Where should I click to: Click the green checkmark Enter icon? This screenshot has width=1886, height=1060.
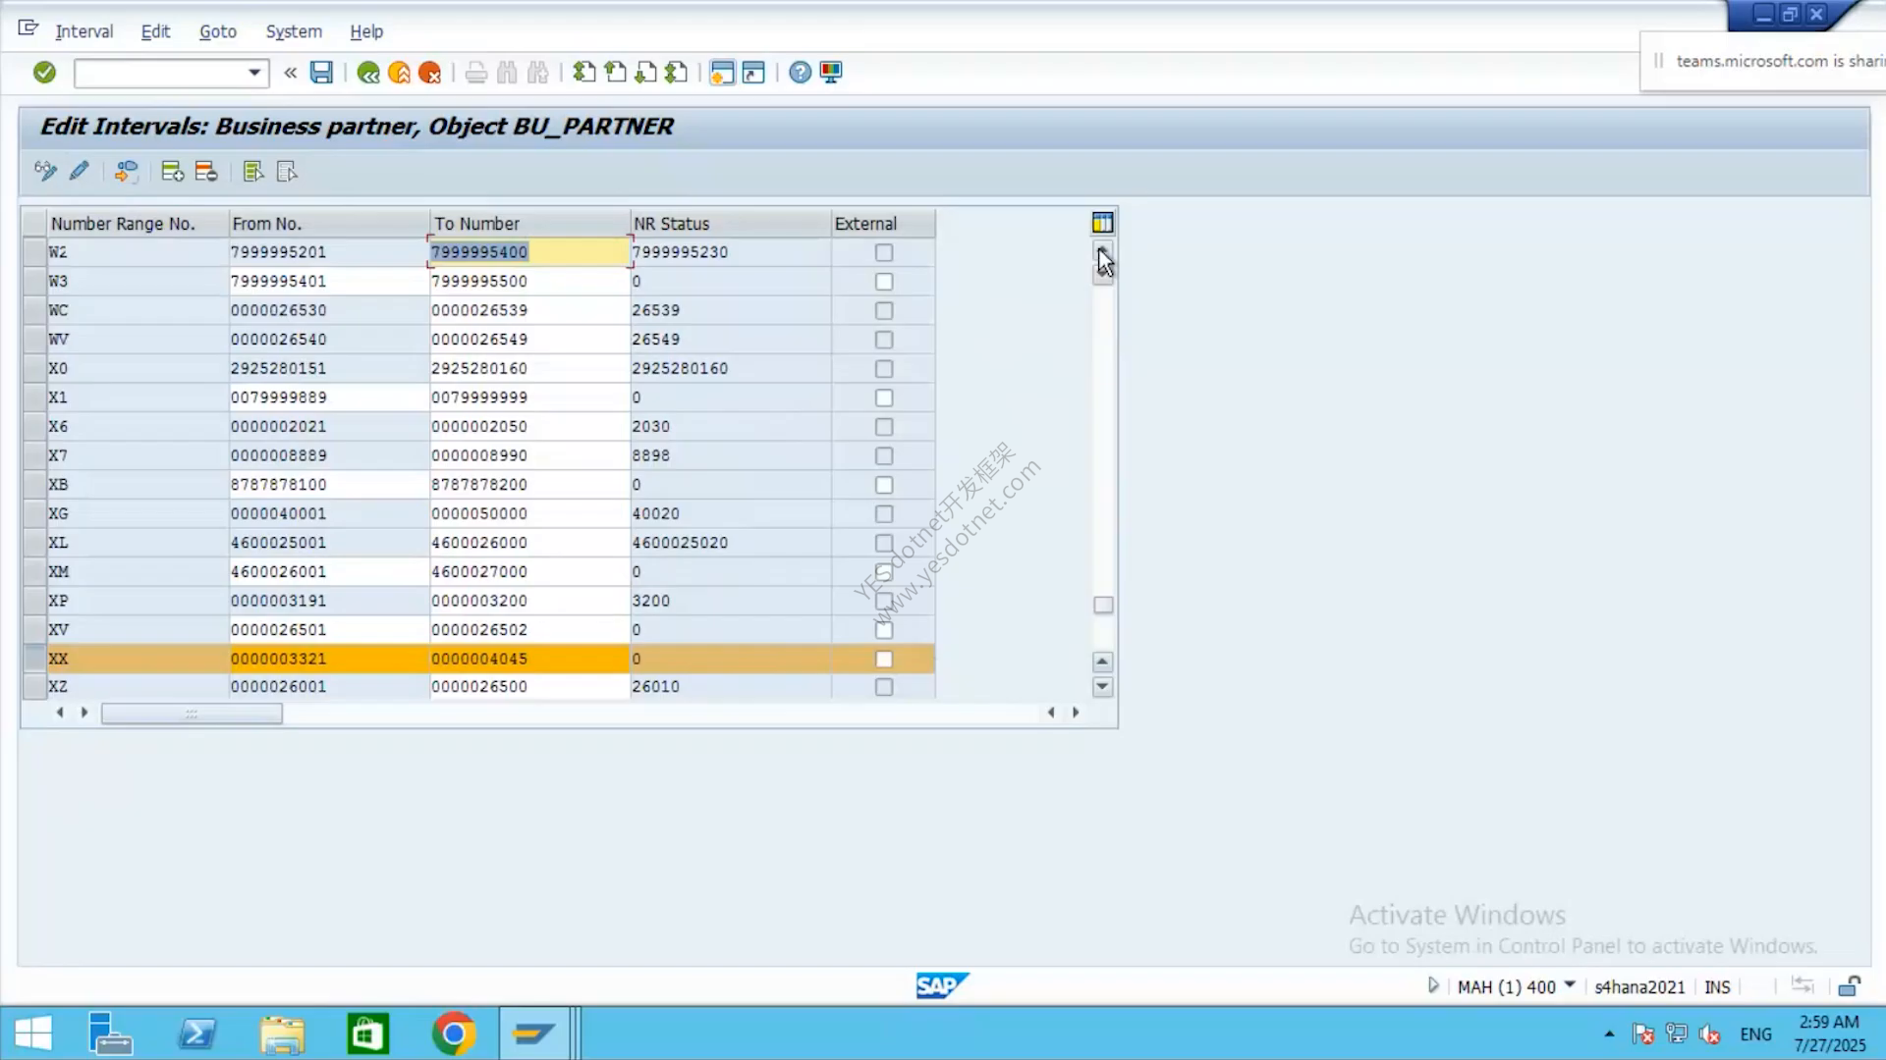pyautogui.click(x=44, y=72)
